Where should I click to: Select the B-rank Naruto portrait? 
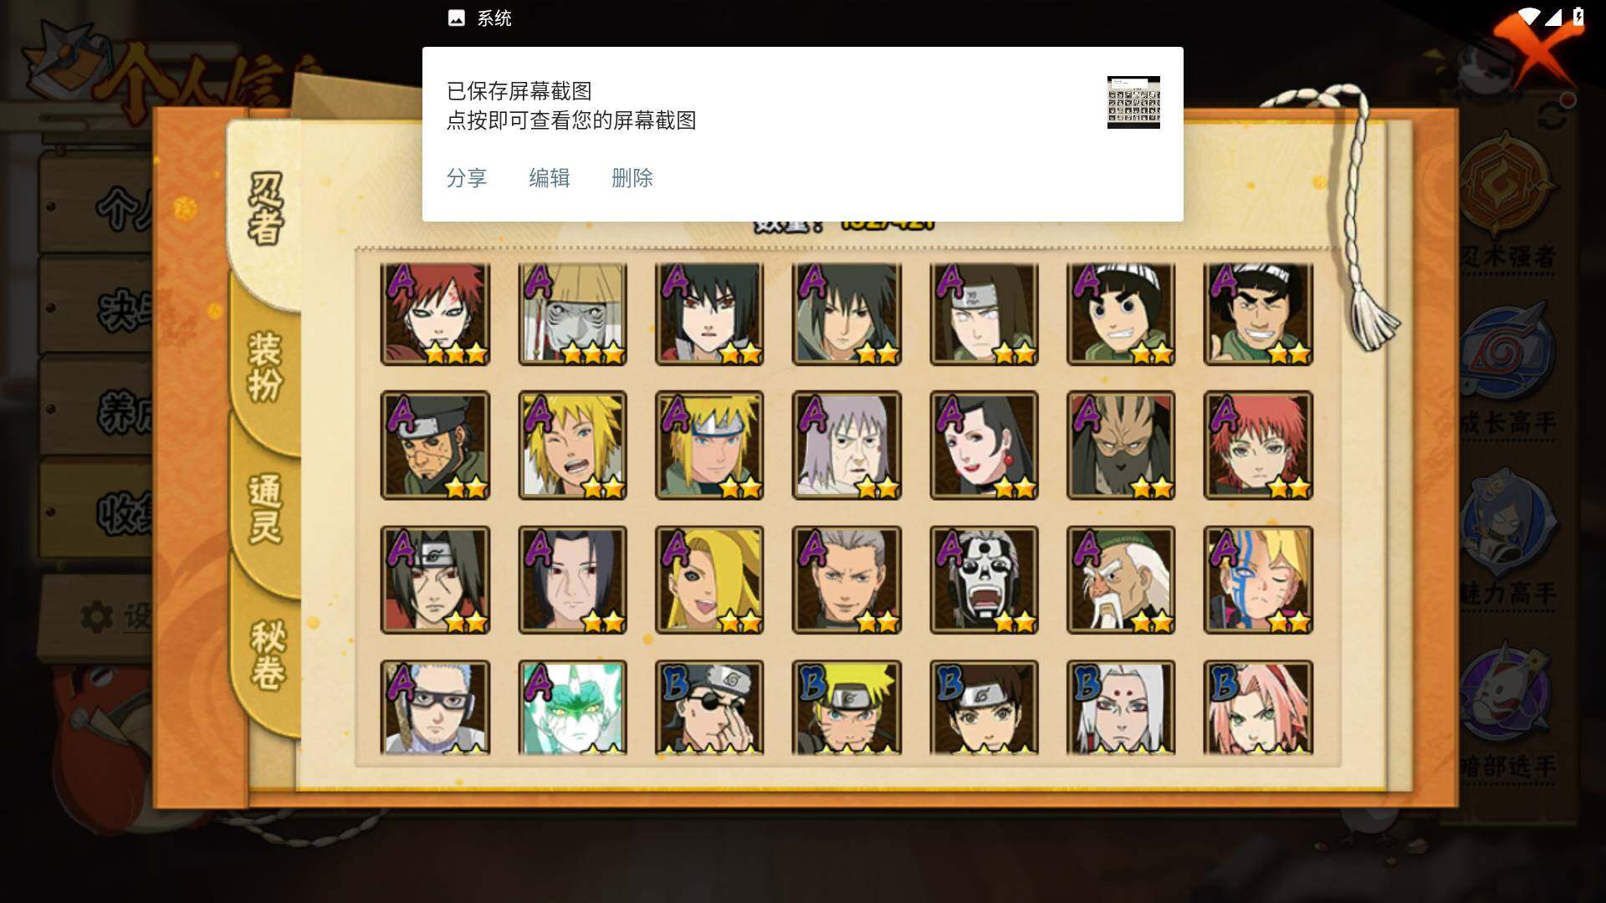846,707
